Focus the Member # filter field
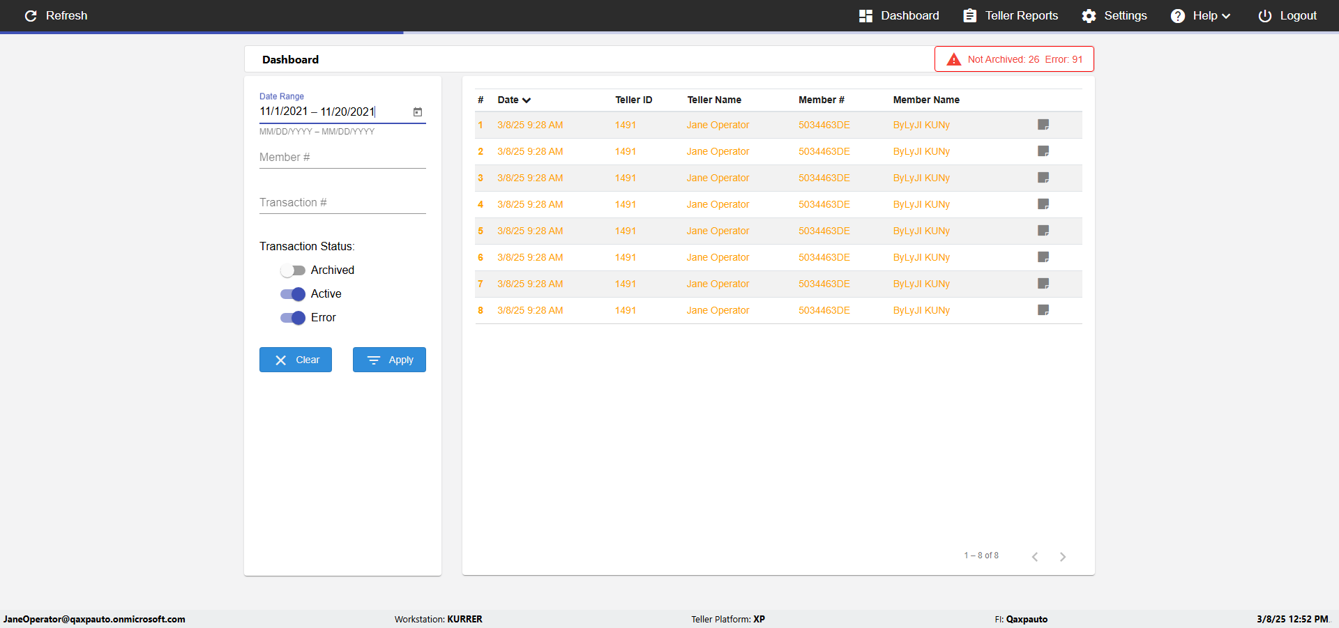Screen dimensions: 1339x628 point(342,158)
